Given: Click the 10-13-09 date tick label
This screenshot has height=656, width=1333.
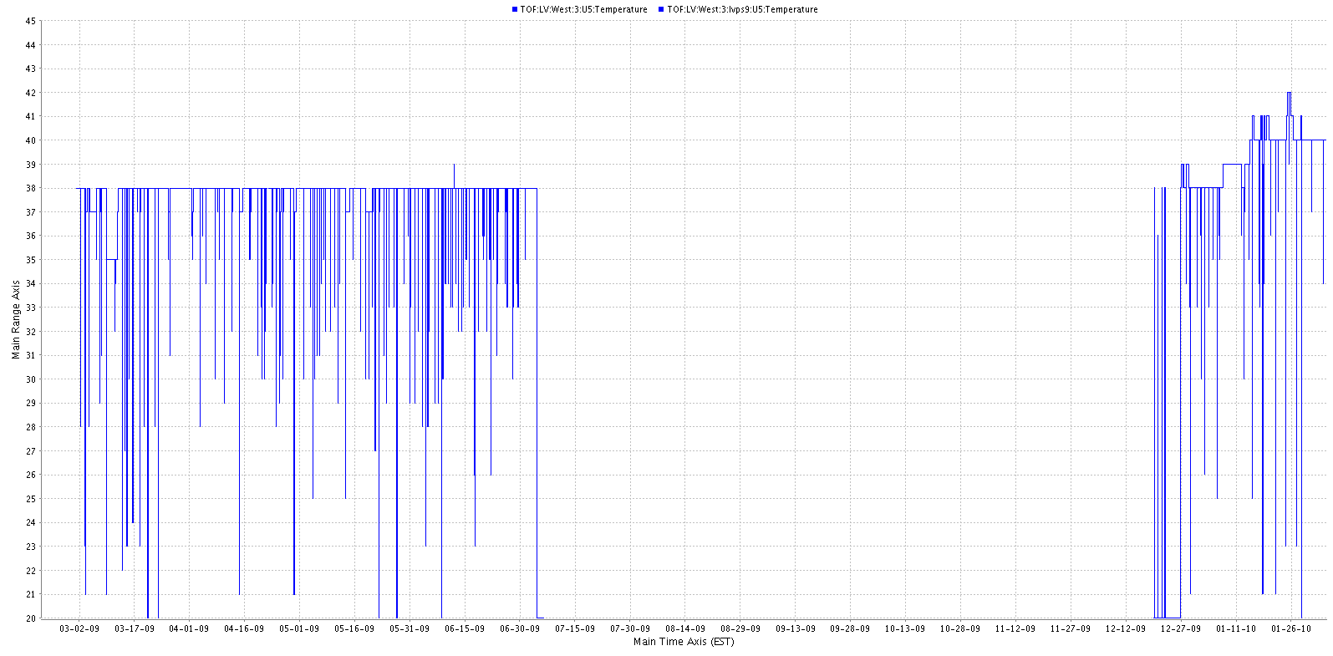Looking at the screenshot, I should click(905, 628).
